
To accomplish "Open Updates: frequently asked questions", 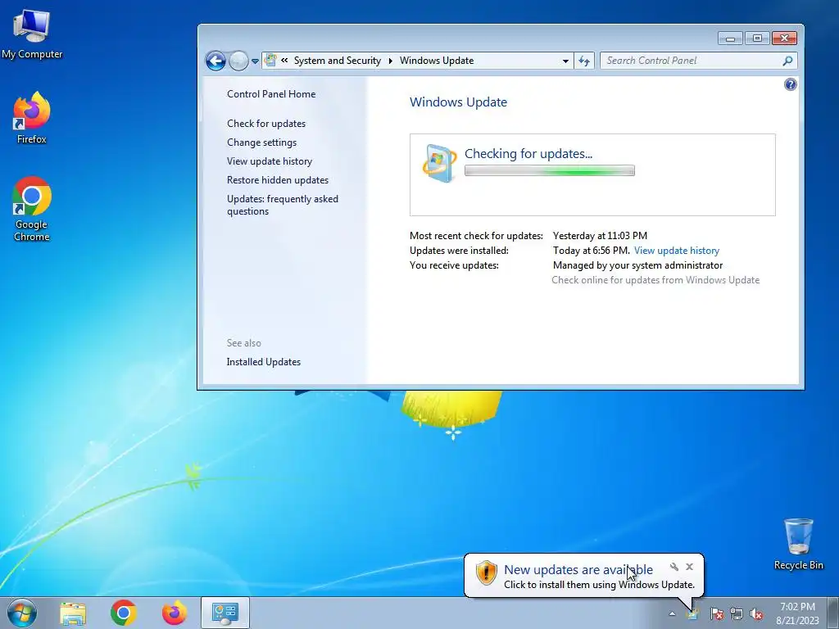I will [x=282, y=205].
